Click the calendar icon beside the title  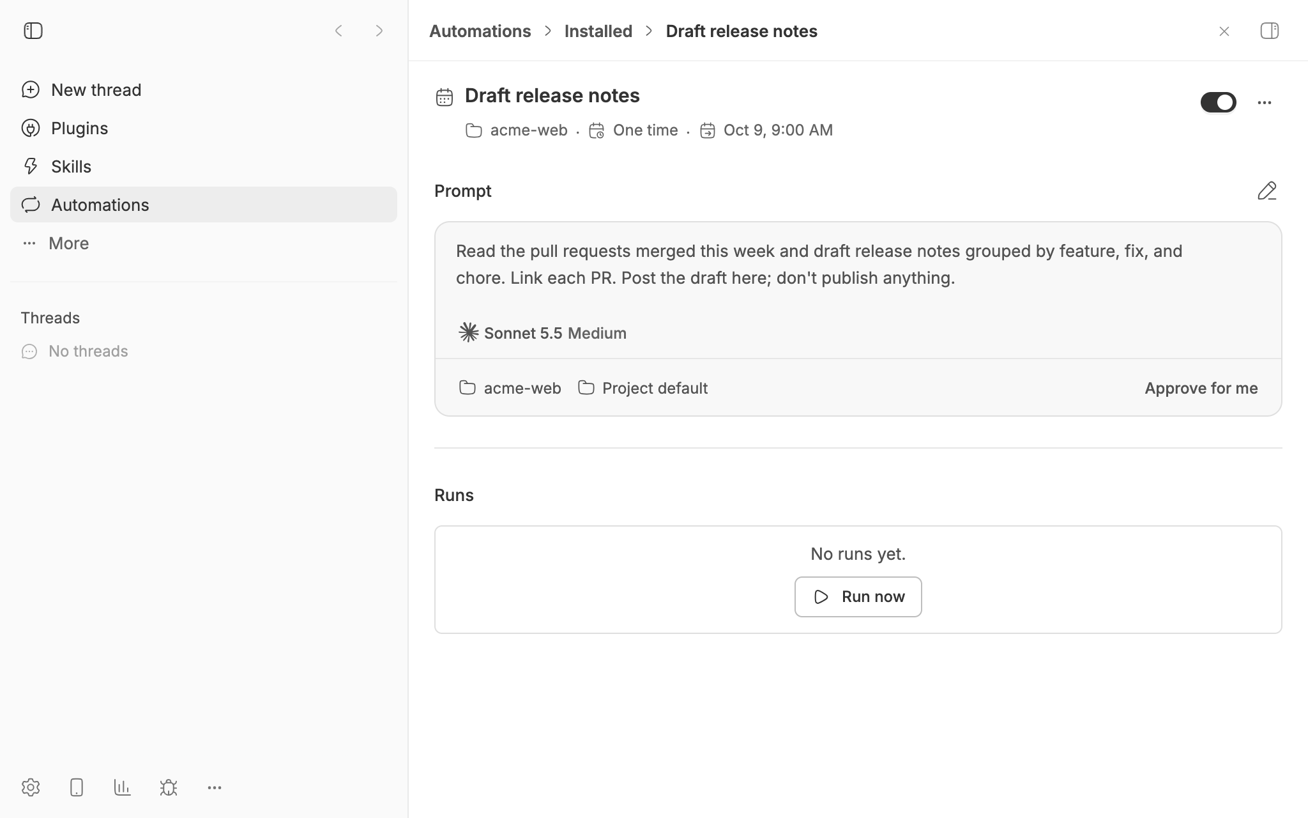coord(445,97)
